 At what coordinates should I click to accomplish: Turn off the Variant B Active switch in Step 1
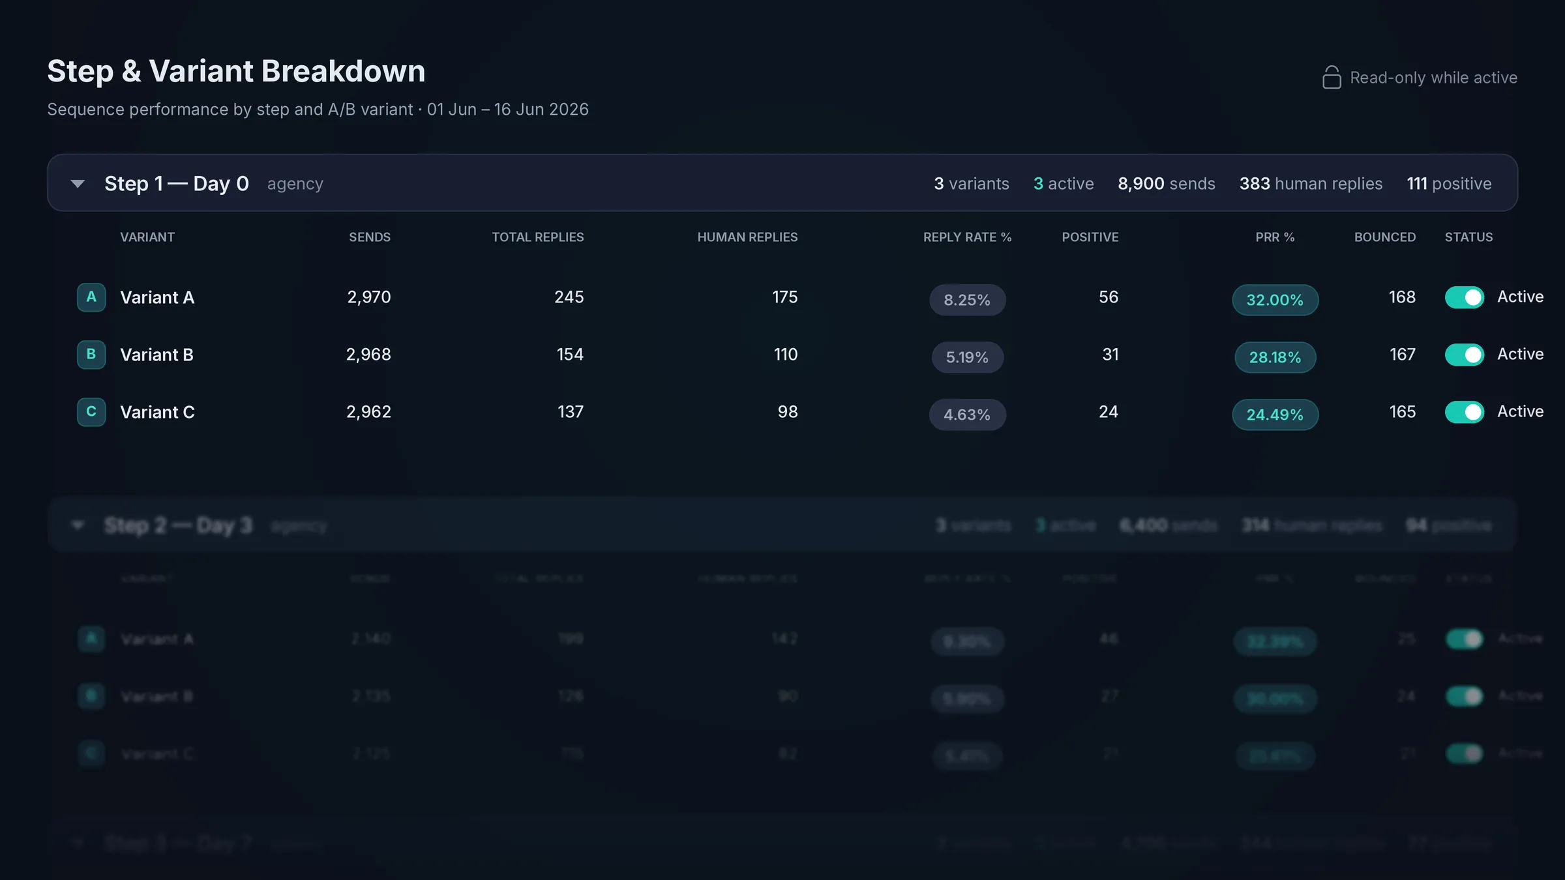tap(1465, 355)
